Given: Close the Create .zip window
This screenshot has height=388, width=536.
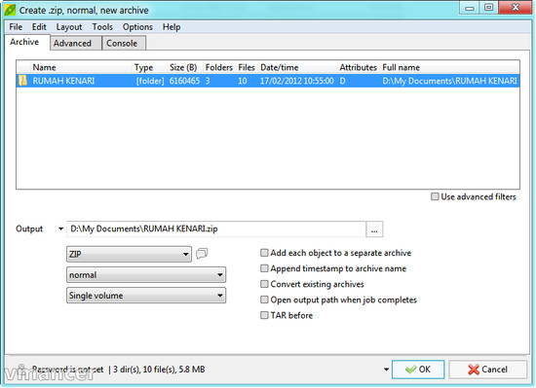Looking at the screenshot, I should (516, 8).
